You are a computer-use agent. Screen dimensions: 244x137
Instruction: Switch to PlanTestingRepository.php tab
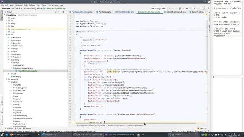82,12
